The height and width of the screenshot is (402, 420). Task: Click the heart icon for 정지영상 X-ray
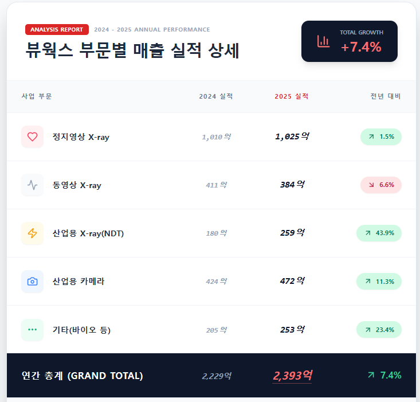coord(32,137)
